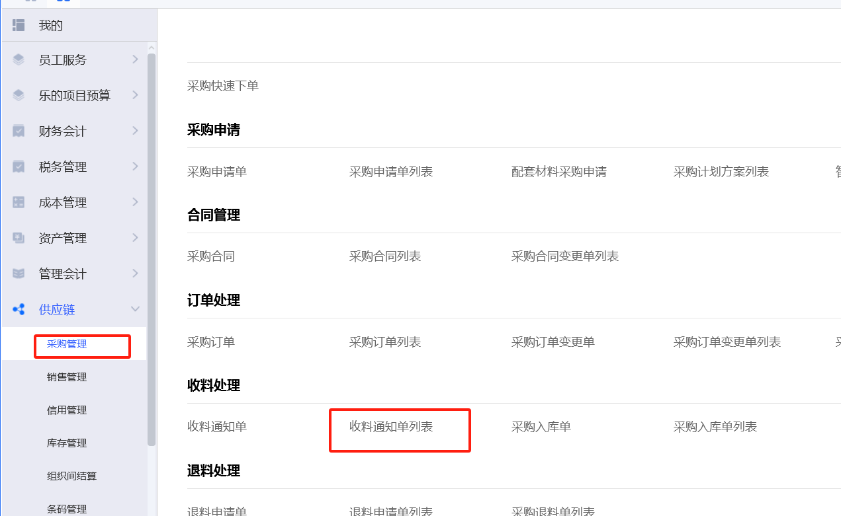Click the 成本管理 icon in sidebar

(19, 203)
